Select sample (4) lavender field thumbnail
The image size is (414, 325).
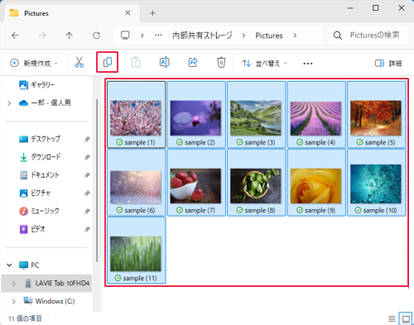coord(315,118)
